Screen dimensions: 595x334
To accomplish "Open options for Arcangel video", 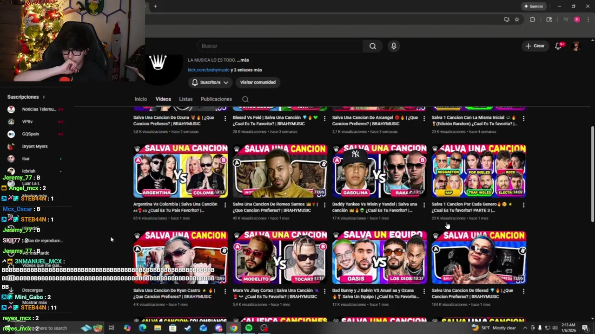I will coord(424,118).
